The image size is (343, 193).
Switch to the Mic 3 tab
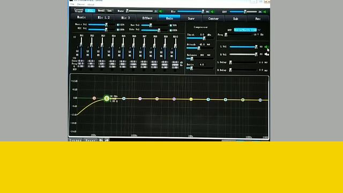125,18
